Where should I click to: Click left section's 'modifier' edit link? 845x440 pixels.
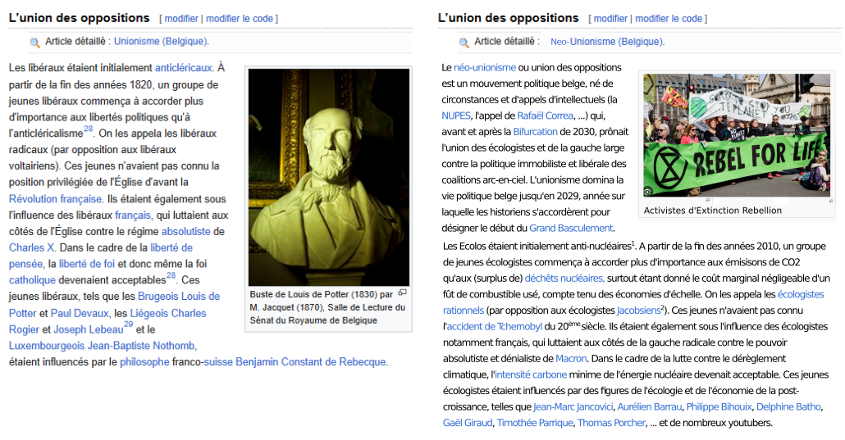[x=181, y=18]
